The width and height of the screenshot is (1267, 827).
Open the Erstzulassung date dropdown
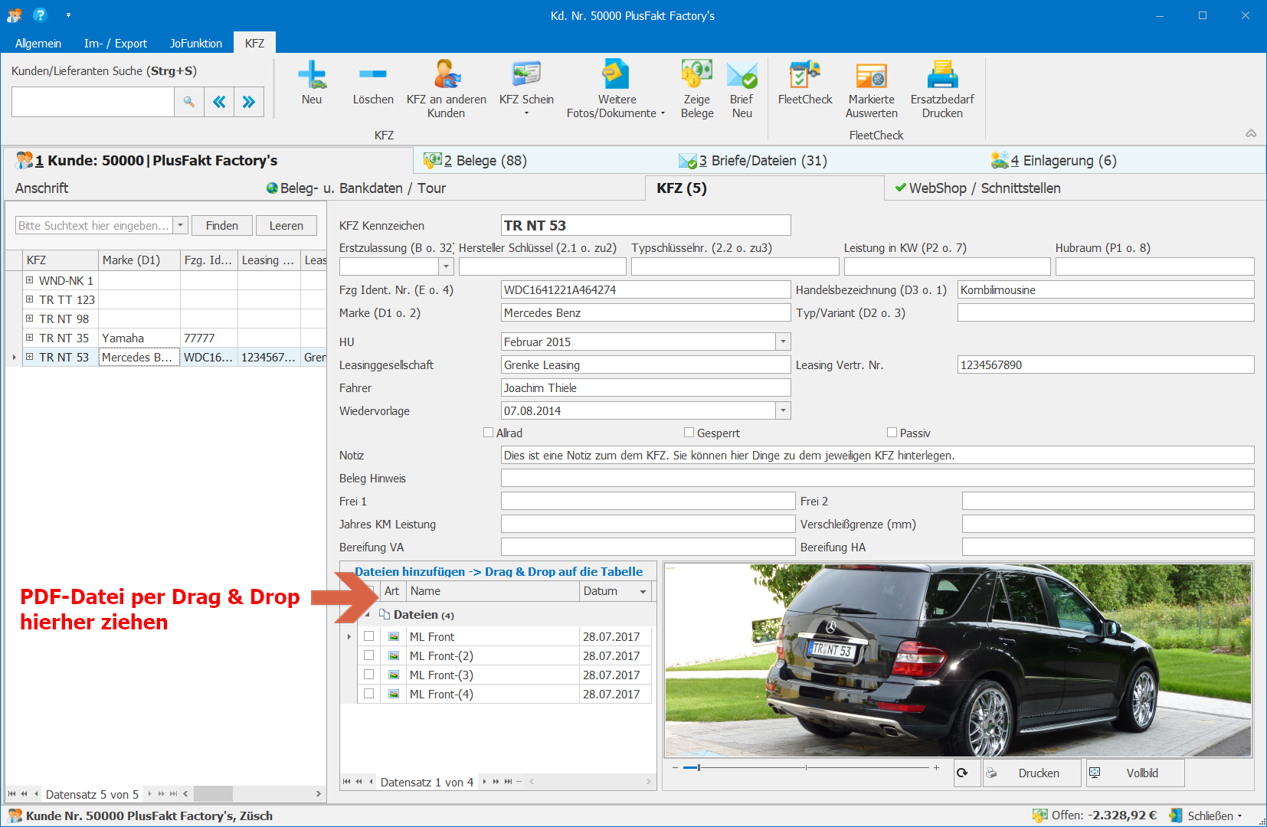tap(446, 266)
